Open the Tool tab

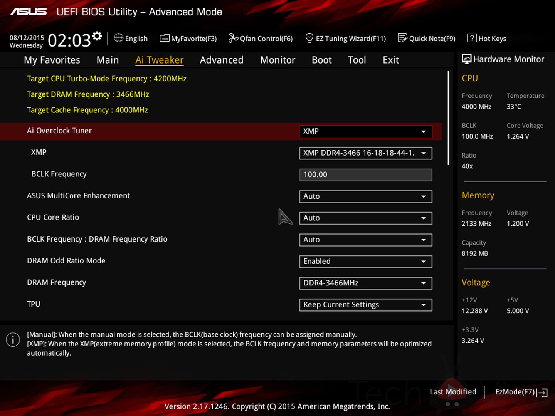(x=357, y=60)
